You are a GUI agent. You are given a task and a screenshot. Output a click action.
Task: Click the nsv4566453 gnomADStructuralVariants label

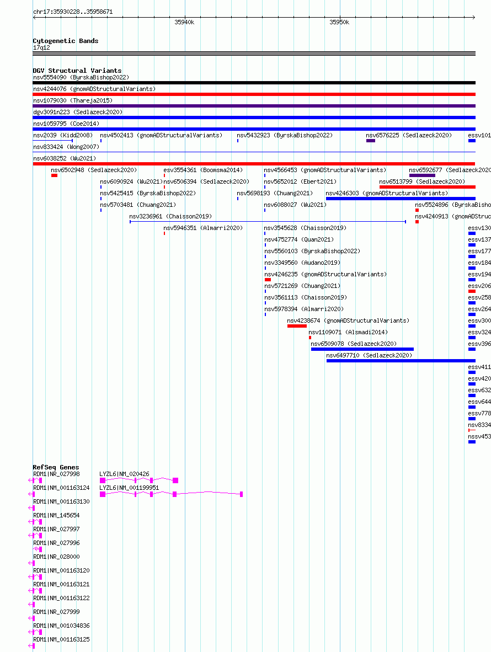click(325, 170)
